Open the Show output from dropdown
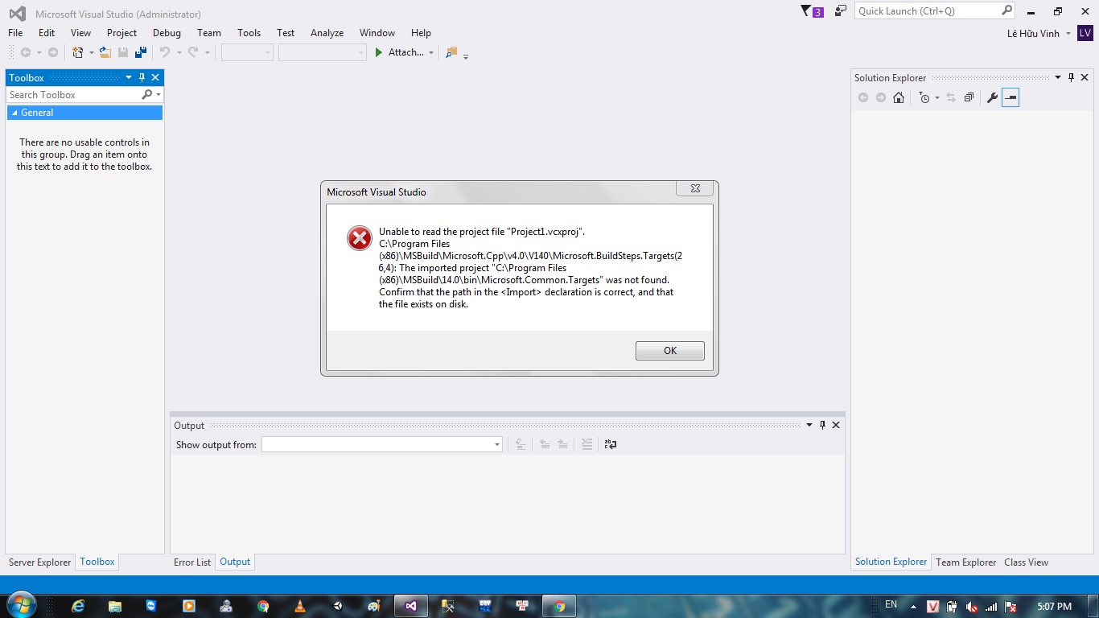 (382, 444)
